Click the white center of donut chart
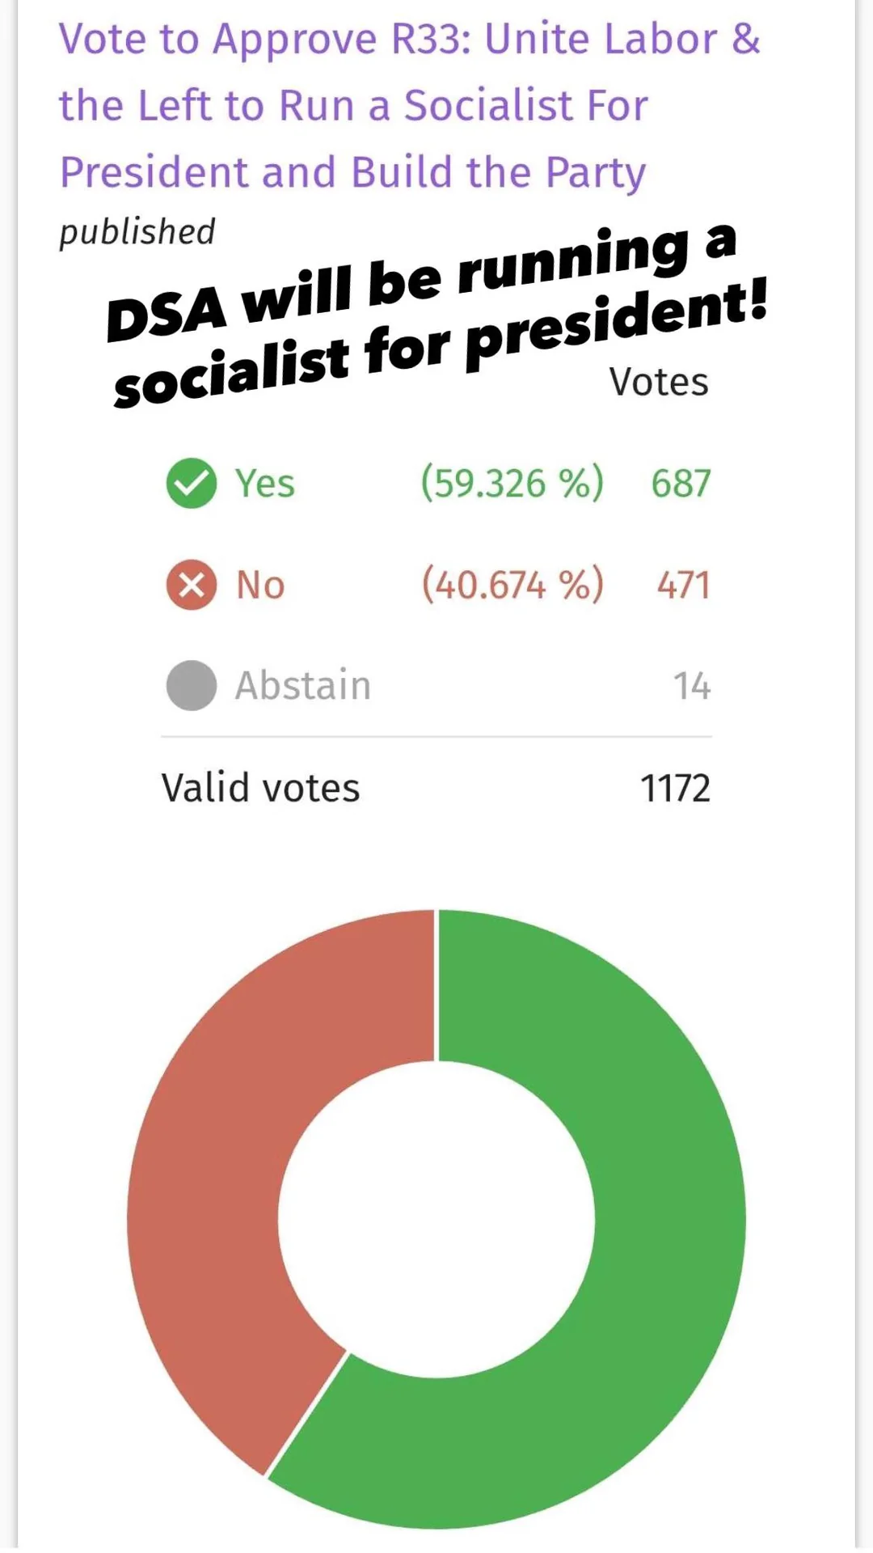Viewport: 873px width, 1553px height. click(436, 1219)
